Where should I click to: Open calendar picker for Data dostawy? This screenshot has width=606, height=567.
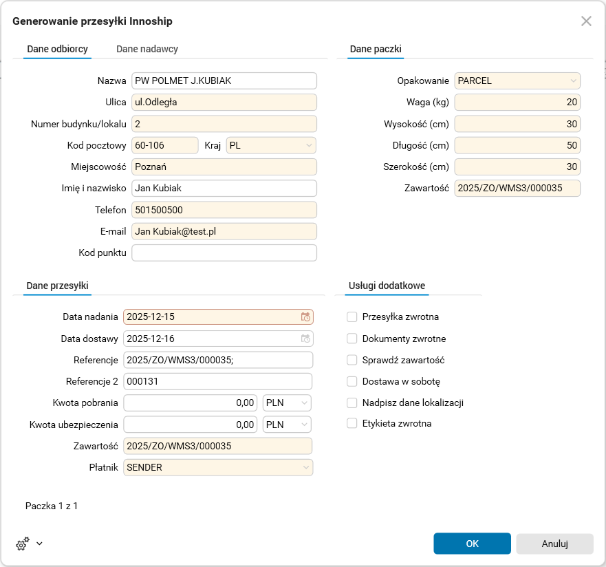coord(305,339)
